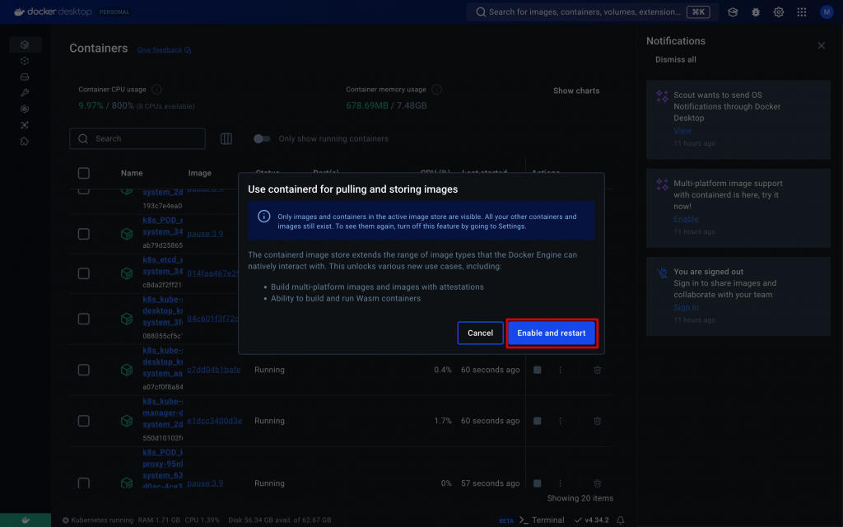Image resolution: width=843 pixels, height=527 pixels.
Task: Click Cancel in the containerd dialog
Action: 480,333
